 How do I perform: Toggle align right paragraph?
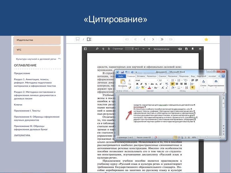point(181,84)
